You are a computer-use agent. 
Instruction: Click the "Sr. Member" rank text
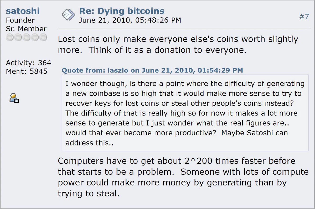[x=26, y=29]
